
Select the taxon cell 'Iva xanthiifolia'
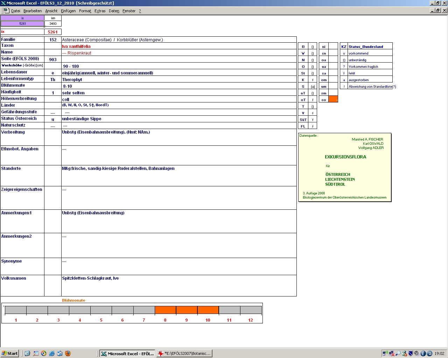(x=179, y=46)
